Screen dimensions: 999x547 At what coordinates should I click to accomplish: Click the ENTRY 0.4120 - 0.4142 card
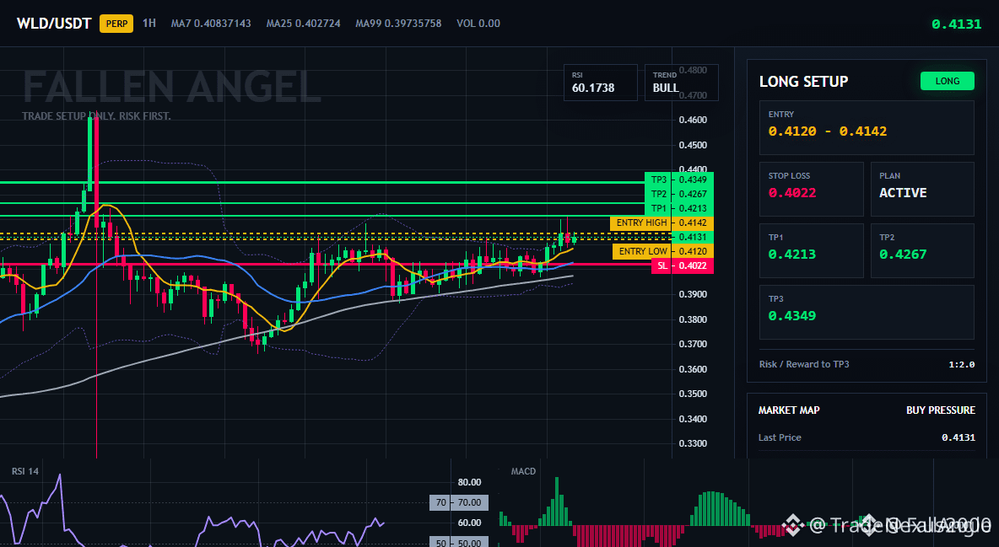[x=867, y=127]
